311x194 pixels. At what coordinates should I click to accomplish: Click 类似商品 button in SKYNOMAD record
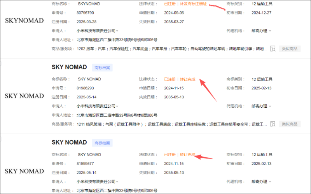[290, 49]
